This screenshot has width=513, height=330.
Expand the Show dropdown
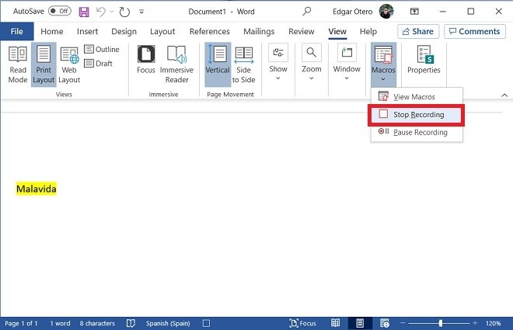pyautogui.click(x=278, y=63)
